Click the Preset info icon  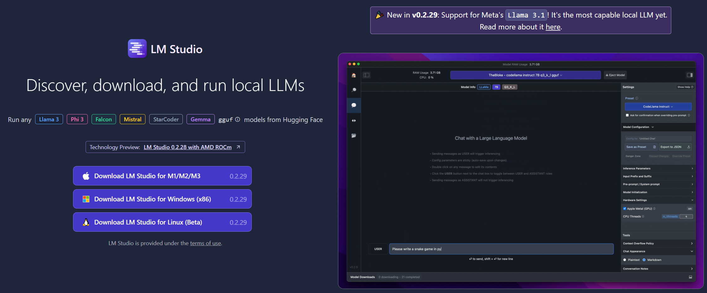(637, 98)
